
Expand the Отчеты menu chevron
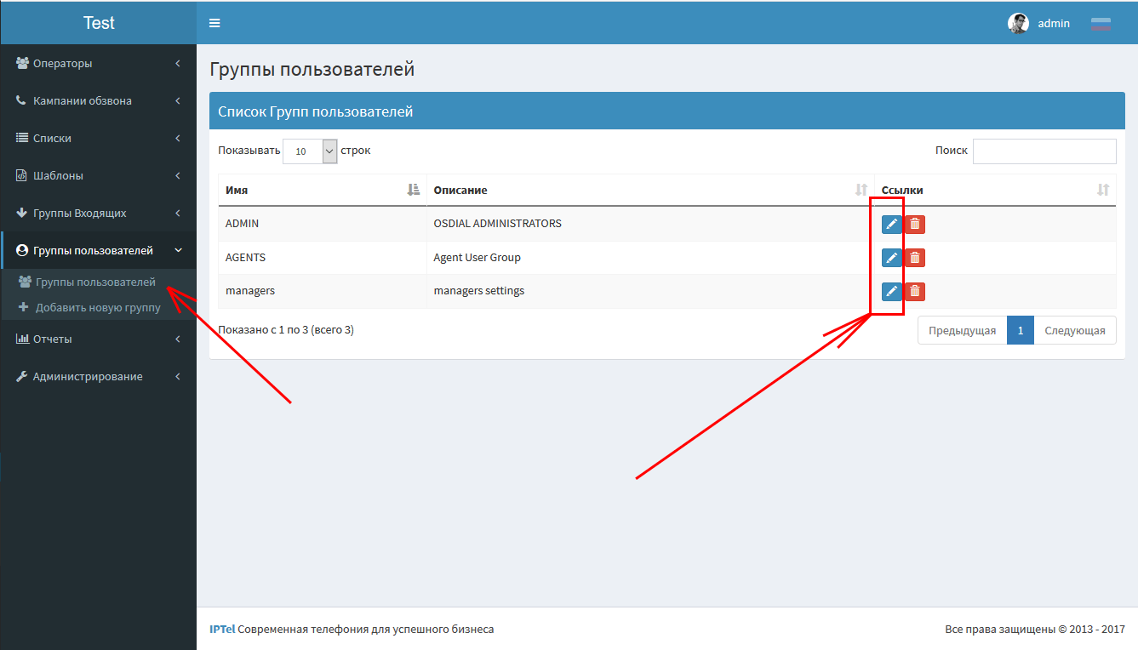click(178, 339)
